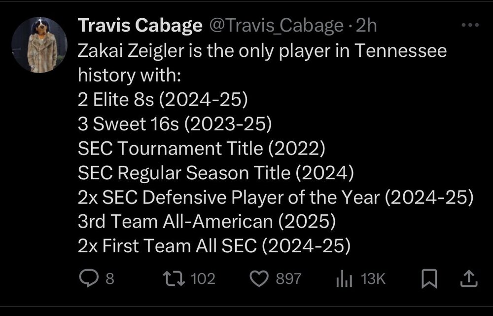This screenshot has width=493, height=316.
Task: Share the tweet via the upload arrow icon
Action: coord(468,279)
